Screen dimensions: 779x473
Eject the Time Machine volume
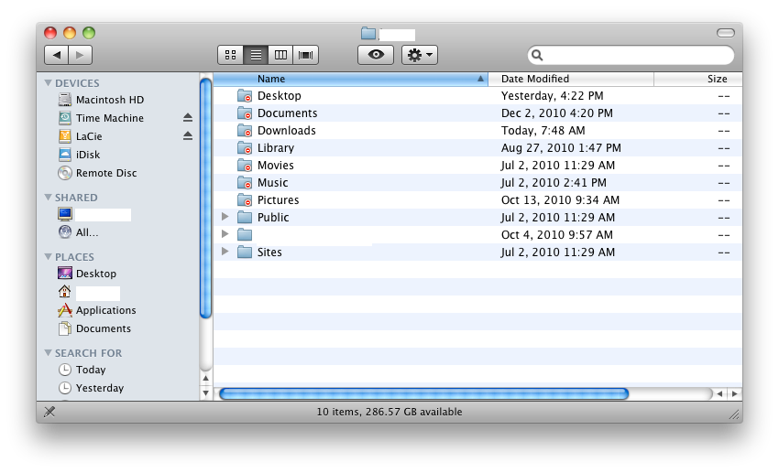click(x=187, y=117)
